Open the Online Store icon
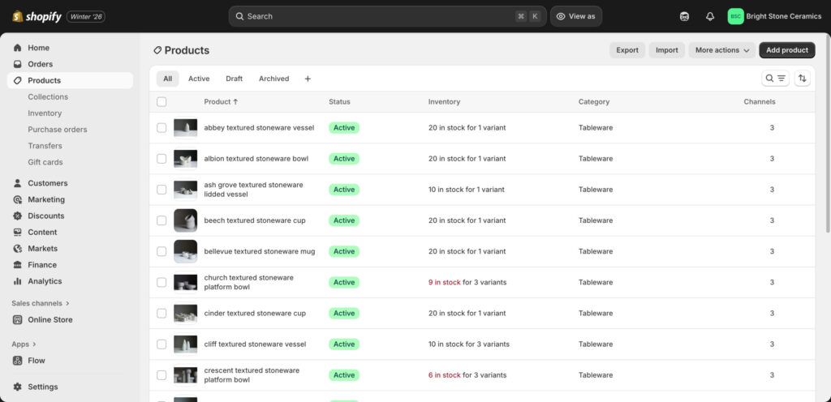The width and height of the screenshot is (831, 402). click(x=18, y=319)
